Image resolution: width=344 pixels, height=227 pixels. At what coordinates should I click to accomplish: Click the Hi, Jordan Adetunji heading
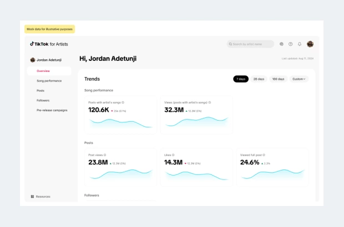tap(108, 59)
